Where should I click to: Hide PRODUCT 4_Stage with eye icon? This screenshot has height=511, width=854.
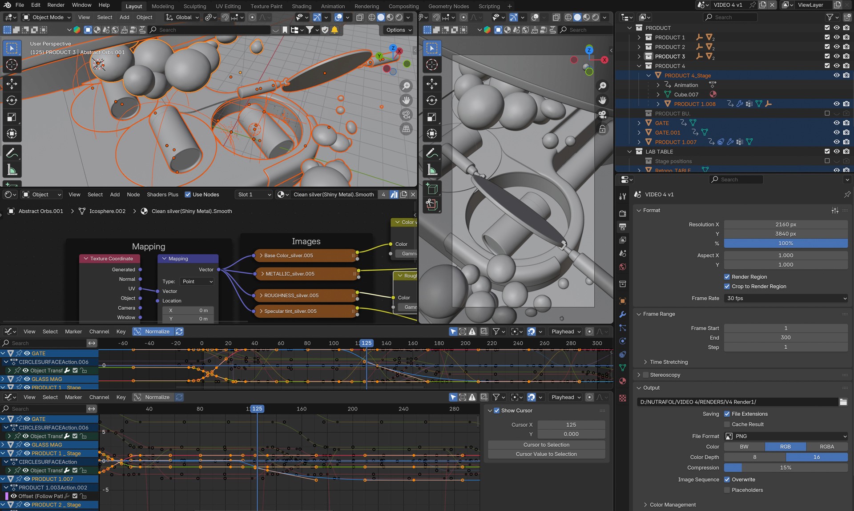click(836, 76)
